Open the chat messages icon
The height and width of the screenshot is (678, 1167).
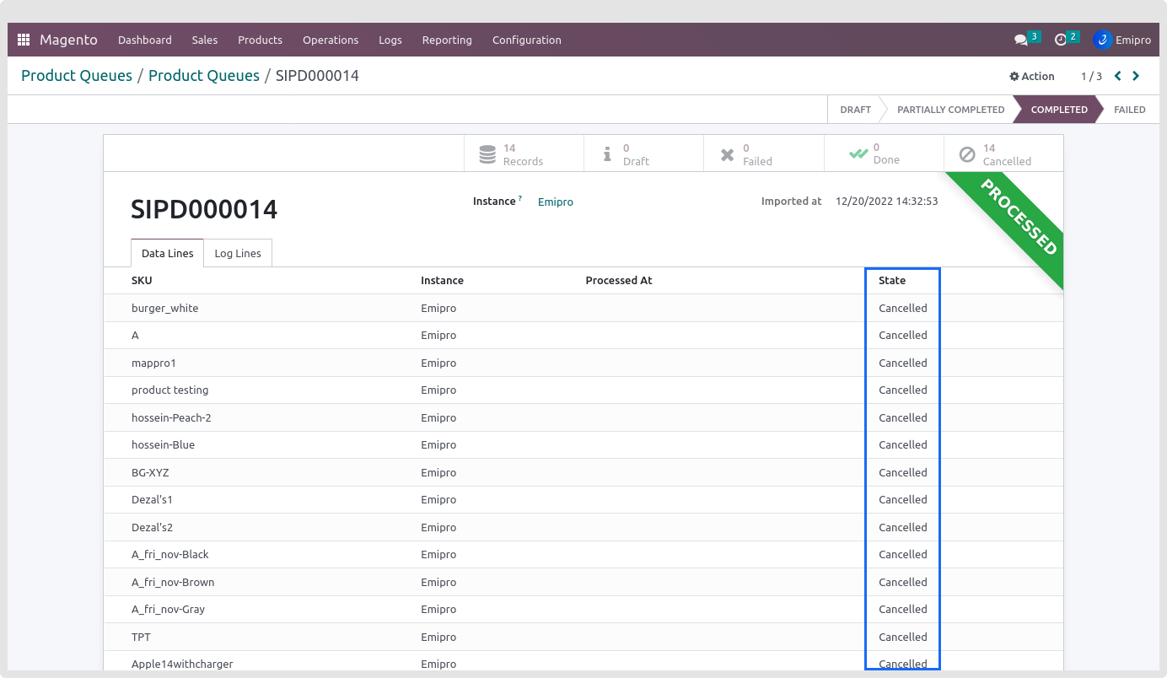tap(1021, 40)
